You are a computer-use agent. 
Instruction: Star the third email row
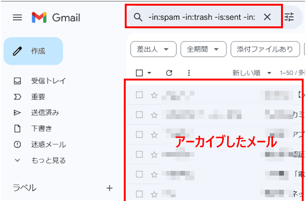click(154, 135)
